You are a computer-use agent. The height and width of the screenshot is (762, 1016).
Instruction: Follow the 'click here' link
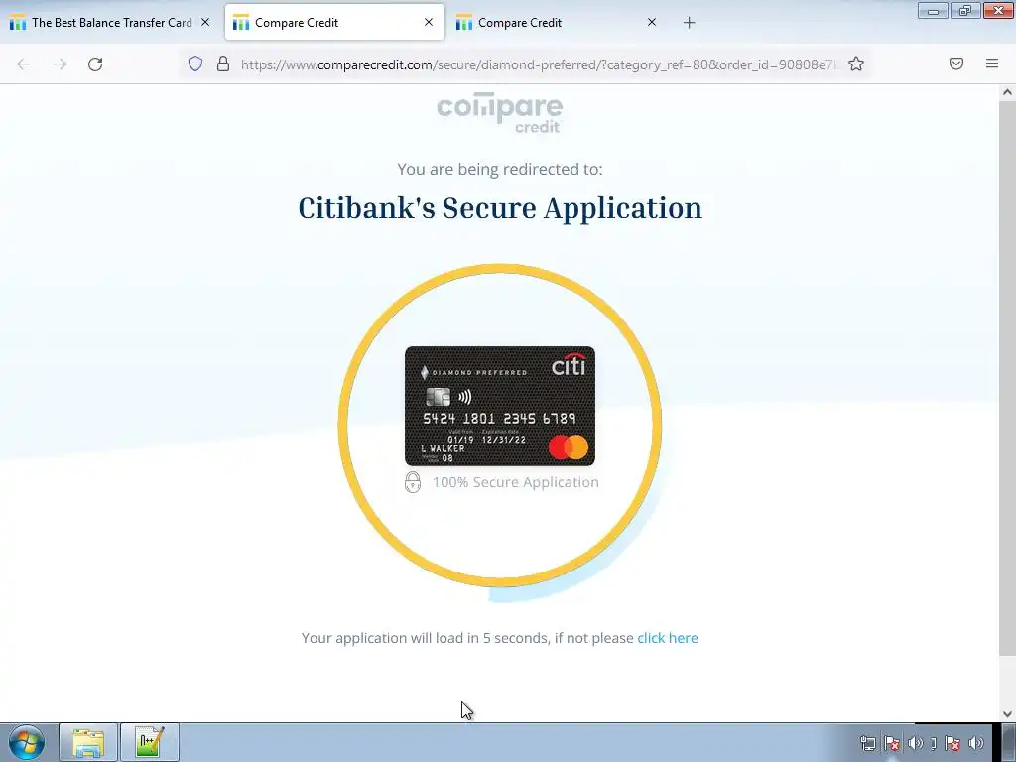(668, 638)
